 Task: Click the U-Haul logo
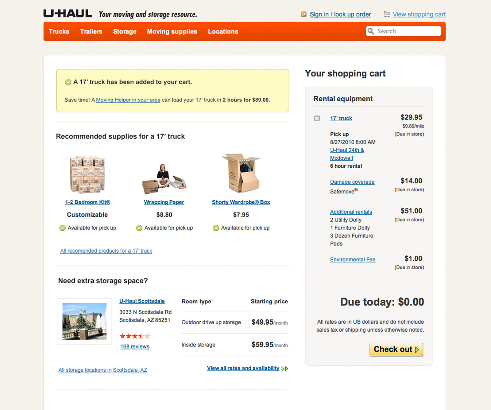pyautogui.click(x=68, y=14)
